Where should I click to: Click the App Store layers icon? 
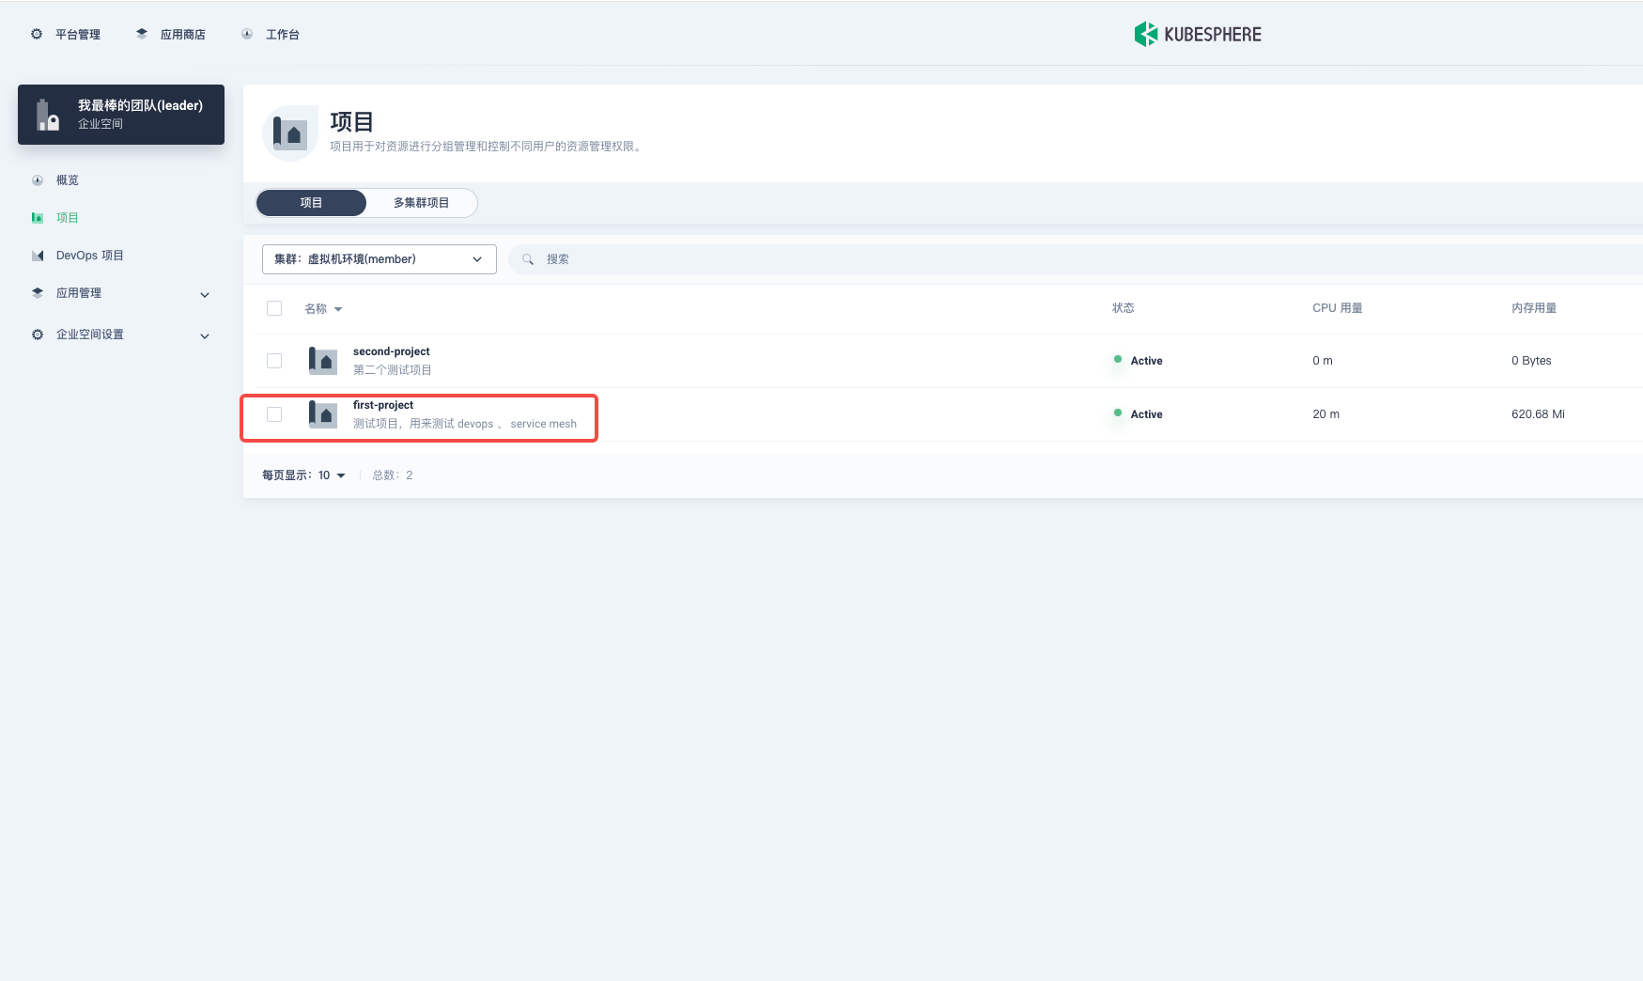pyautogui.click(x=142, y=35)
